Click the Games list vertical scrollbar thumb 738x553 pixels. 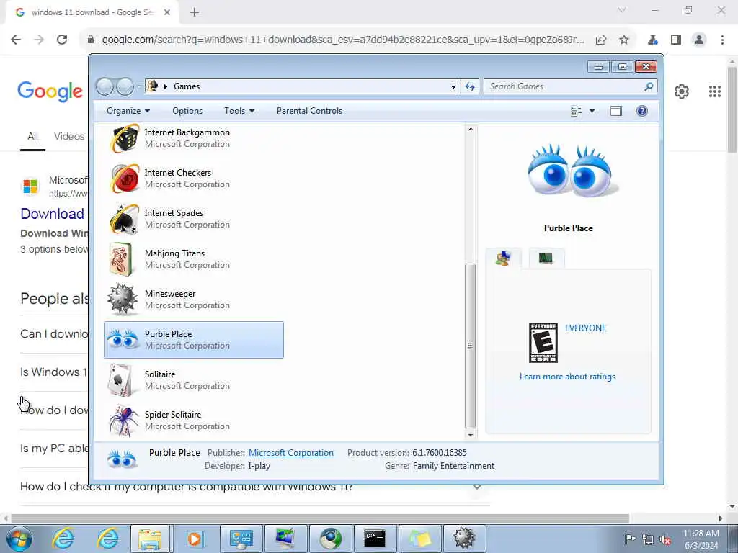pos(470,346)
